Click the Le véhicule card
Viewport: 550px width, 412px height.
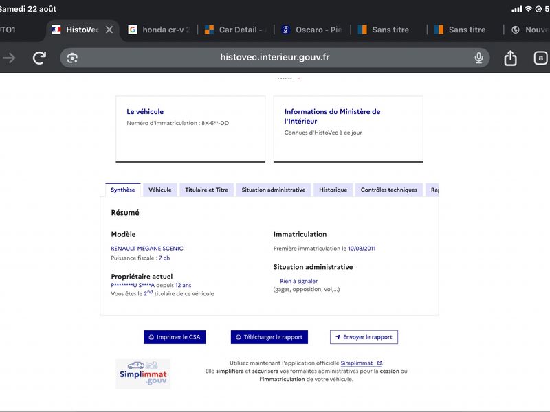[x=190, y=129]
